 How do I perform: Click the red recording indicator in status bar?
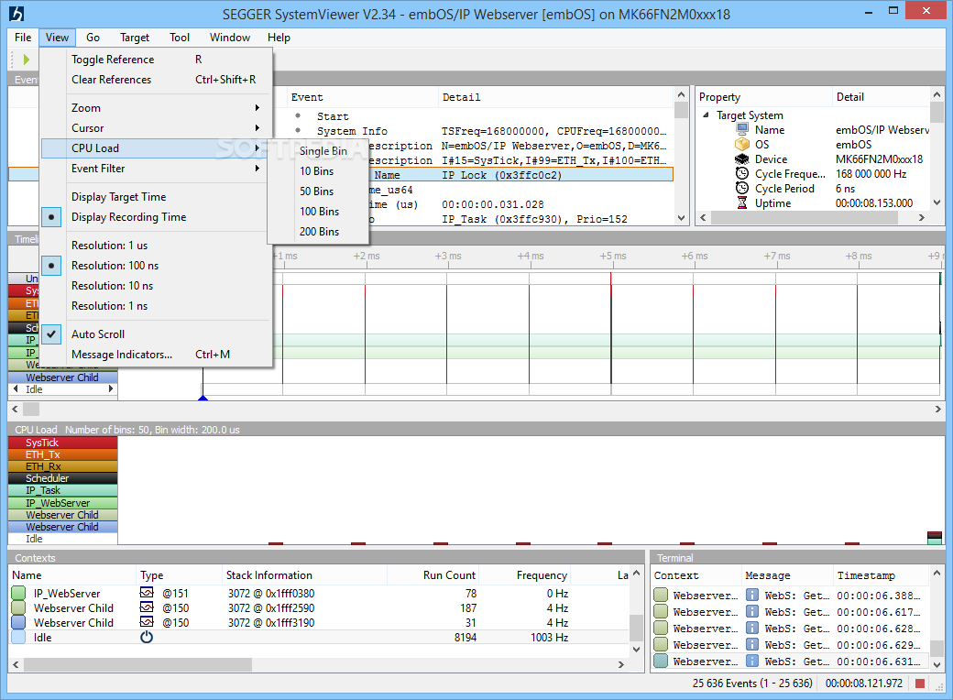(920, 684)
